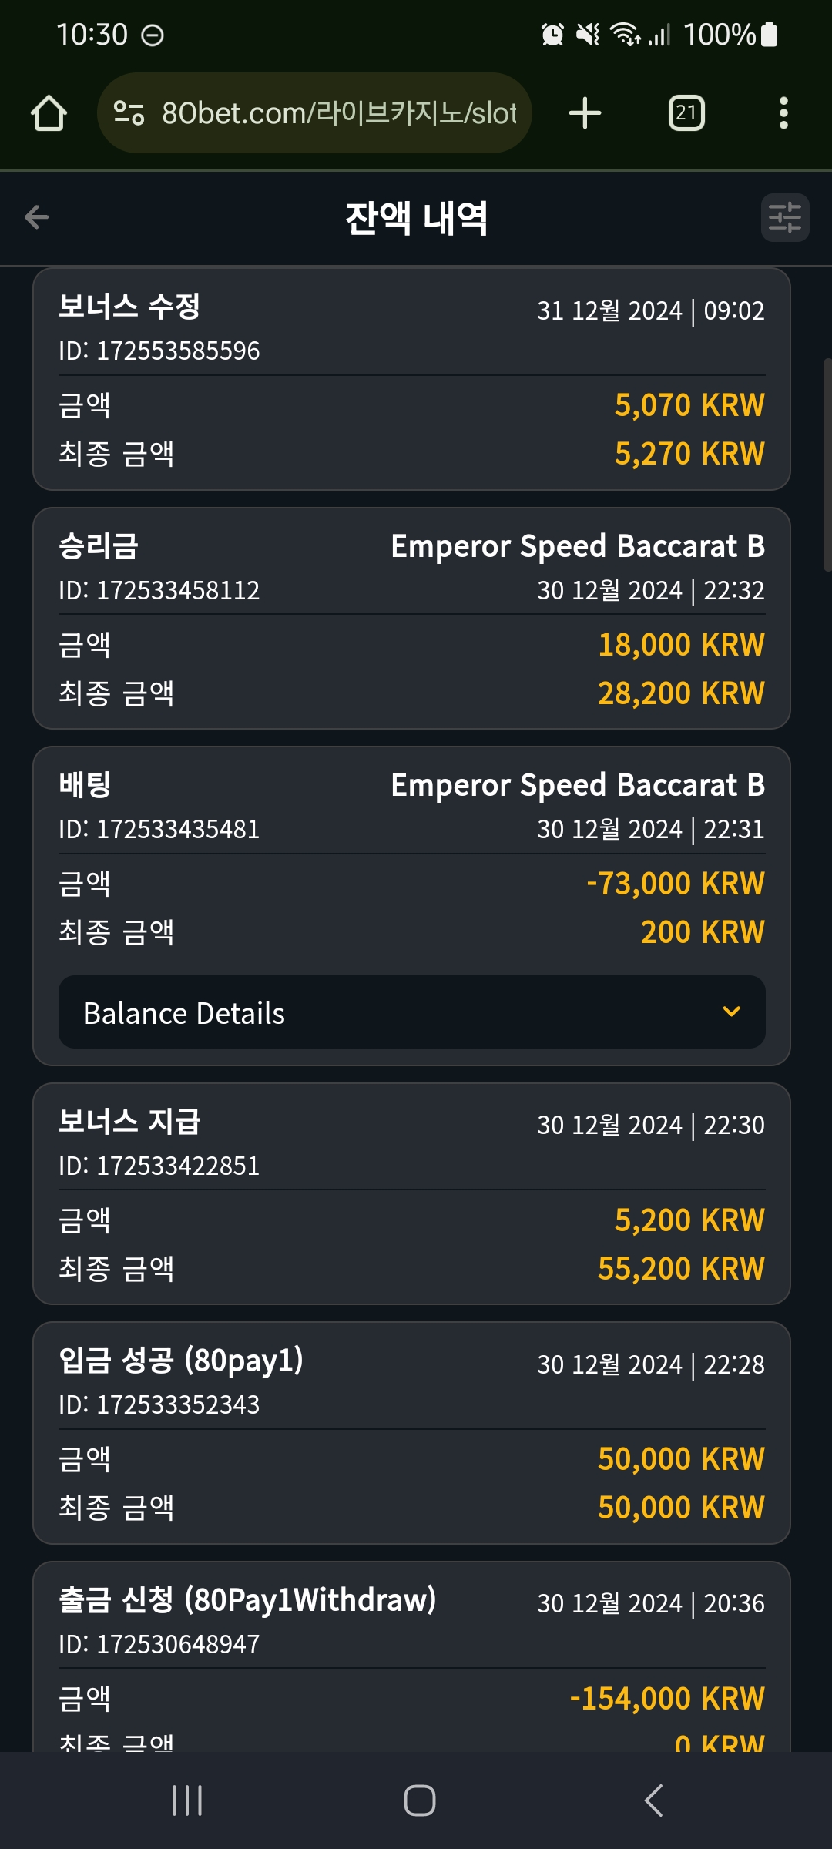The width and height of the screenshot is (832, 1849).
Task: Open the tab switcher showing 21 tabs
Action: click(x=686, y=113)
